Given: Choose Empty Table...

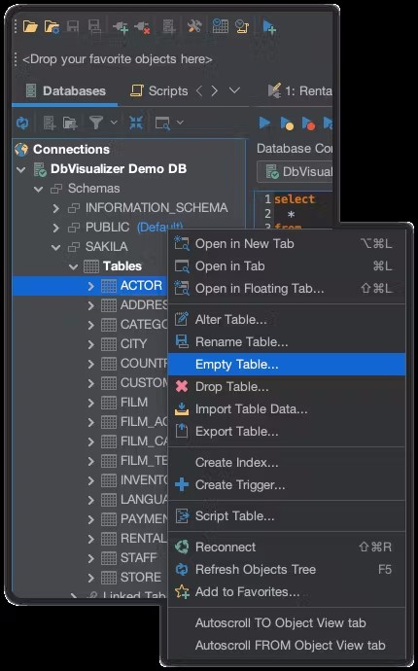Looking at the screenshot, I should pyautogui.click(x=286, y=364).
